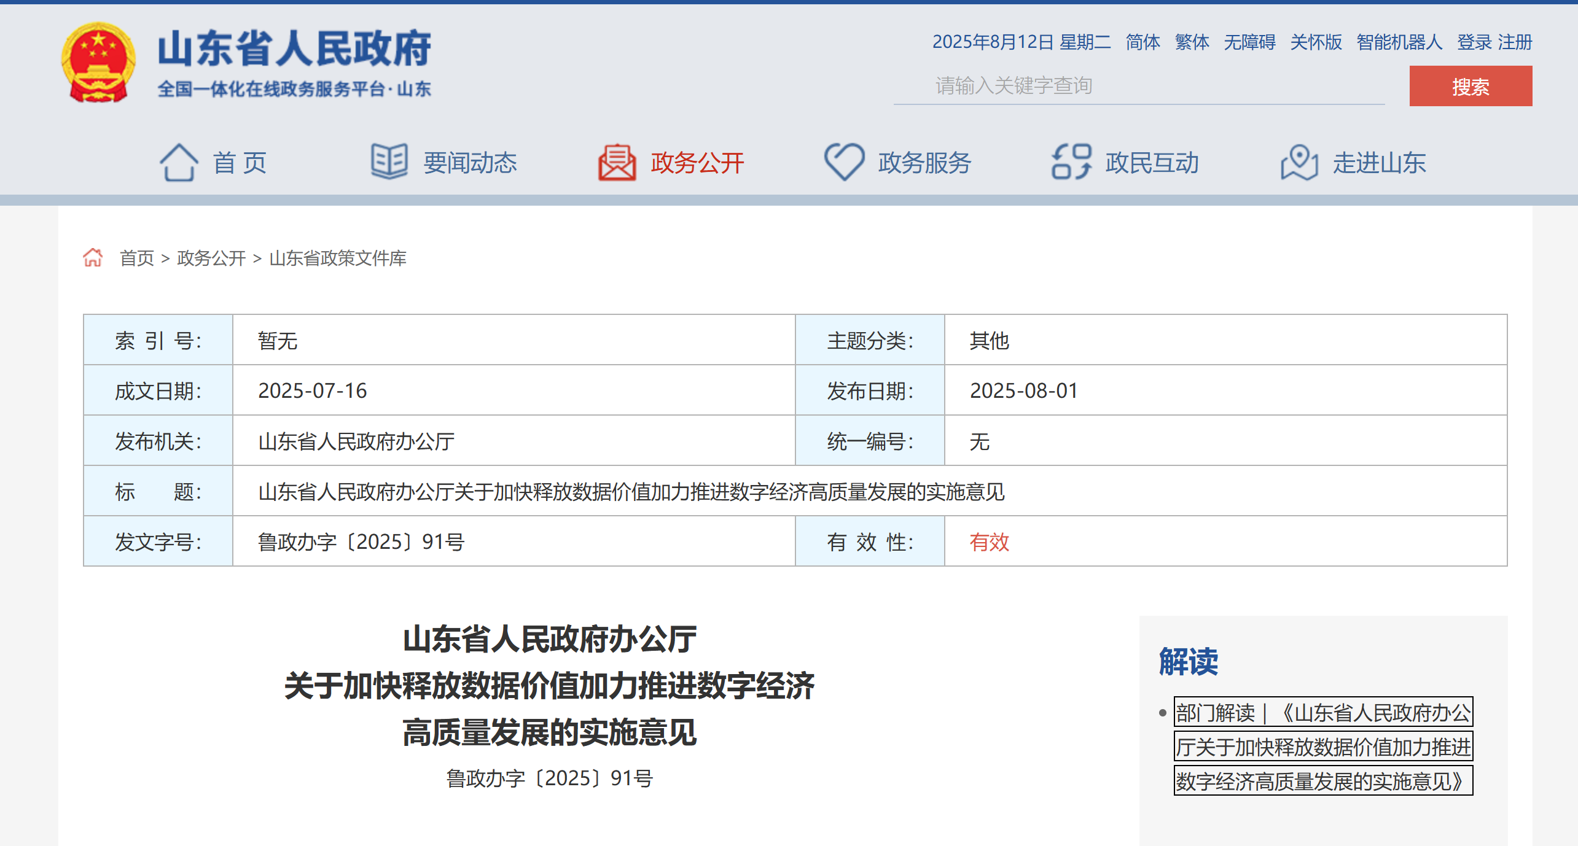Click the 成文日期 value 2025-07-16
Viewport: 1578px width, 846px height.
tap(312, 391)
